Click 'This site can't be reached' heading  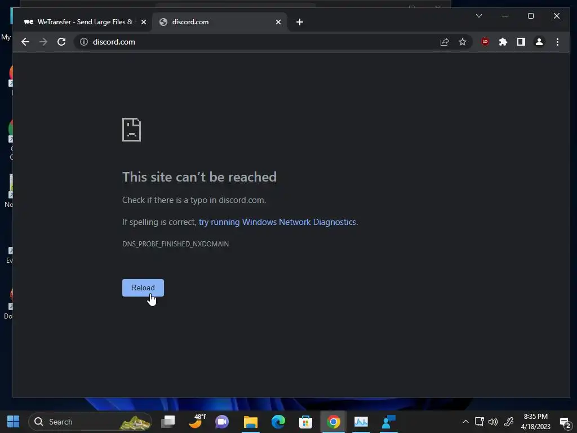[199, 177]
